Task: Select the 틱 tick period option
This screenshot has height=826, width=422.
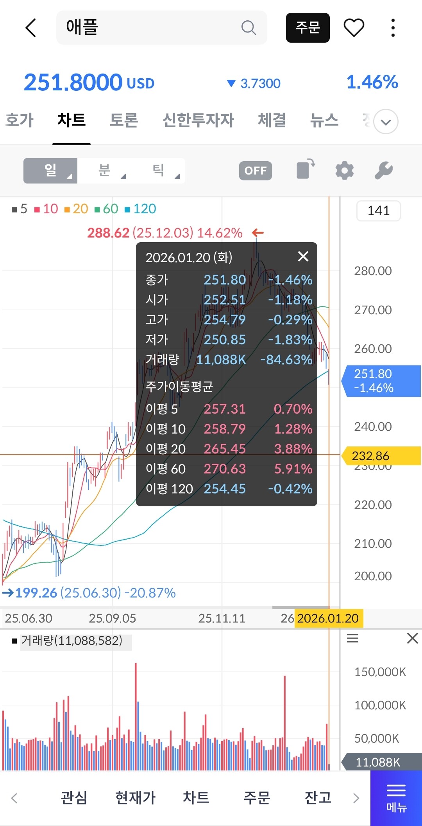Action: click(x=158, y=171)
